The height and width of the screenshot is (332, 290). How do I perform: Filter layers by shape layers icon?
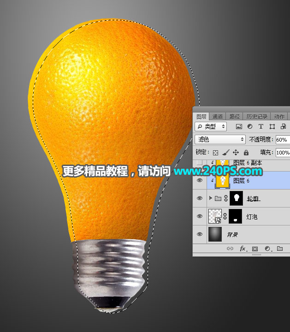tap(272, 127)
